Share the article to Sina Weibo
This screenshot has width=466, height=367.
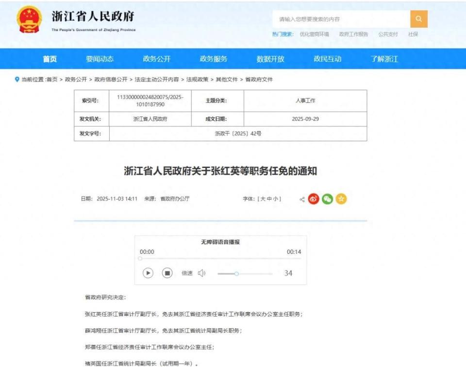point(313,199)
